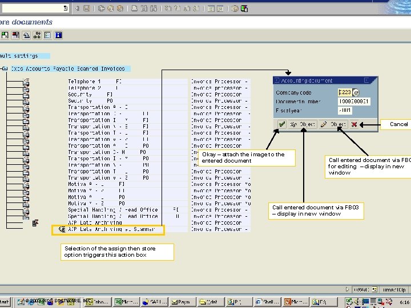Click the Last page icon
411x308 pixels.
point(196,9)
